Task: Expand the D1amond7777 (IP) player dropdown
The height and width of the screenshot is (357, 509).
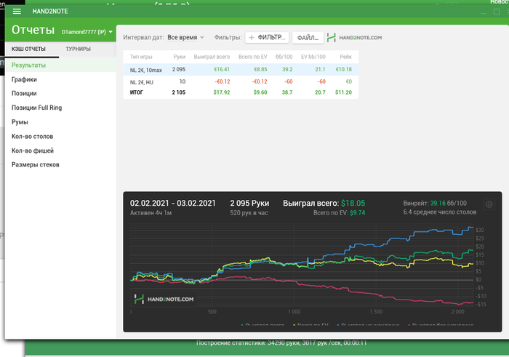Action: (x=87, y=32)
